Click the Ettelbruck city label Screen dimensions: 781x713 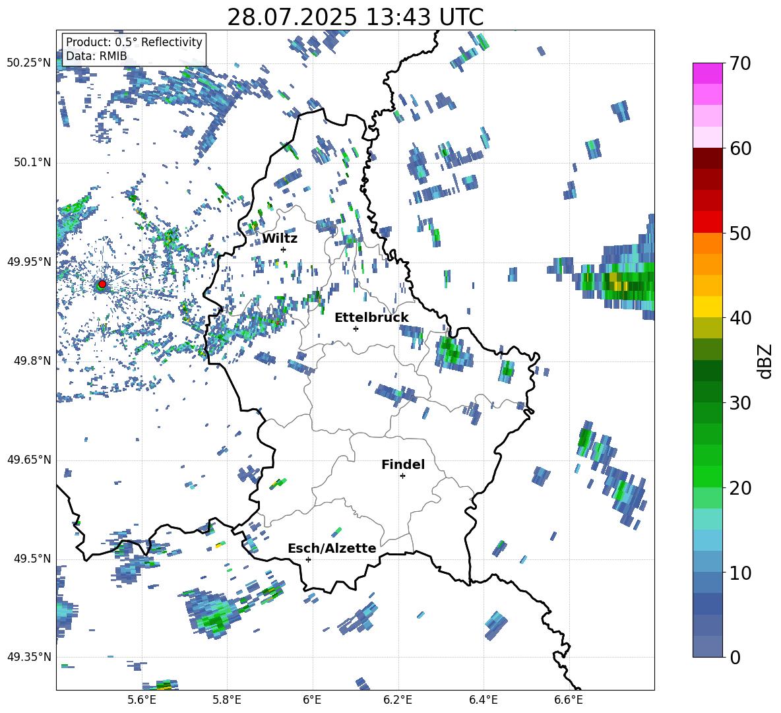click(x=371, y=318)
